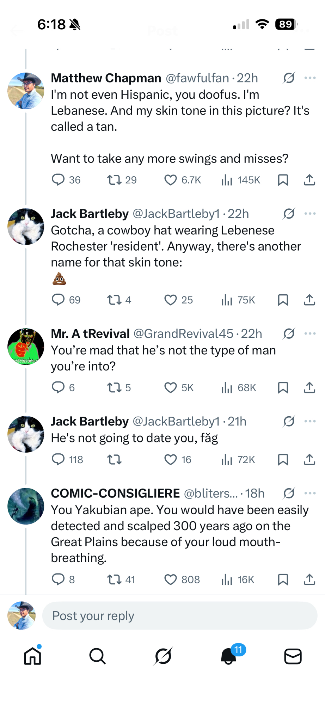View analytics for Mr. A tRevival's post

click(227, 388)
